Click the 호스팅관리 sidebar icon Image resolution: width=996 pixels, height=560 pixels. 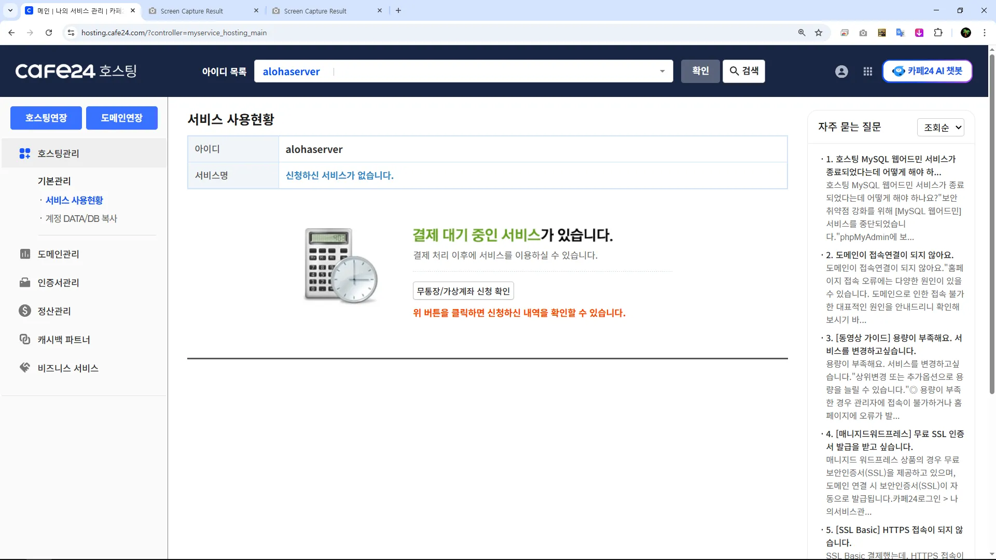[25, 153]
